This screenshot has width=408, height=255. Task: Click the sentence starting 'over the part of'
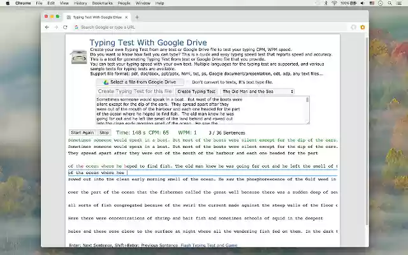(203, 193)
